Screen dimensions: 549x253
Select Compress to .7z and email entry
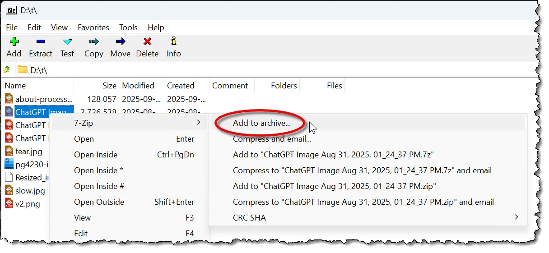tap(362, 170)
